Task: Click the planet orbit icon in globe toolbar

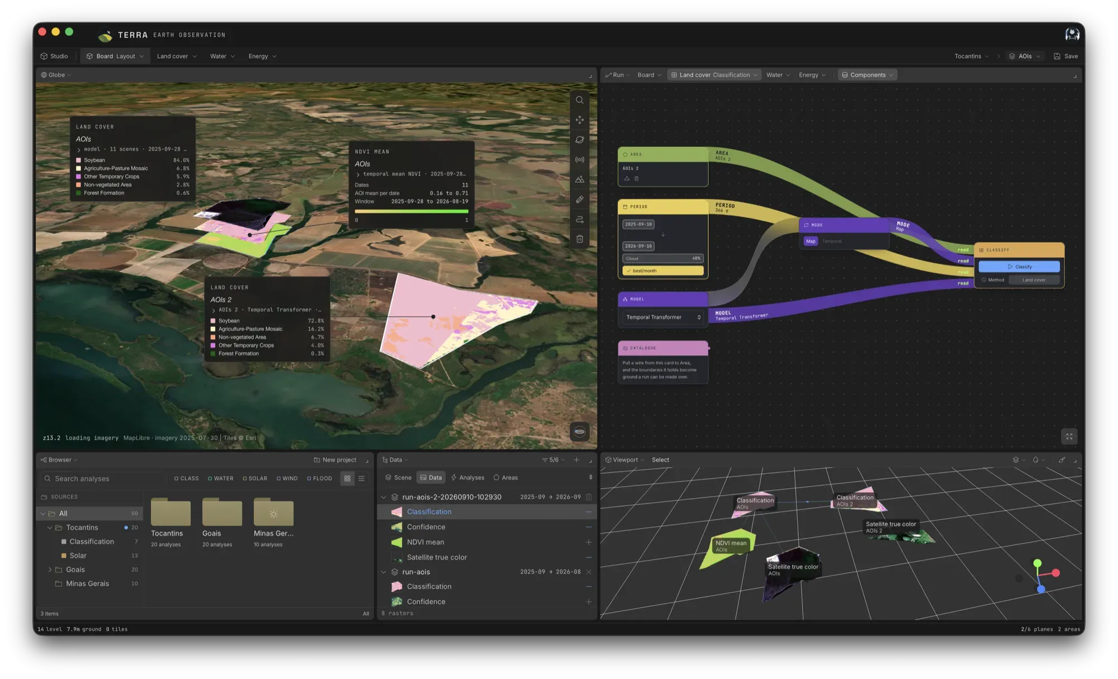Action: click(580, 140)
